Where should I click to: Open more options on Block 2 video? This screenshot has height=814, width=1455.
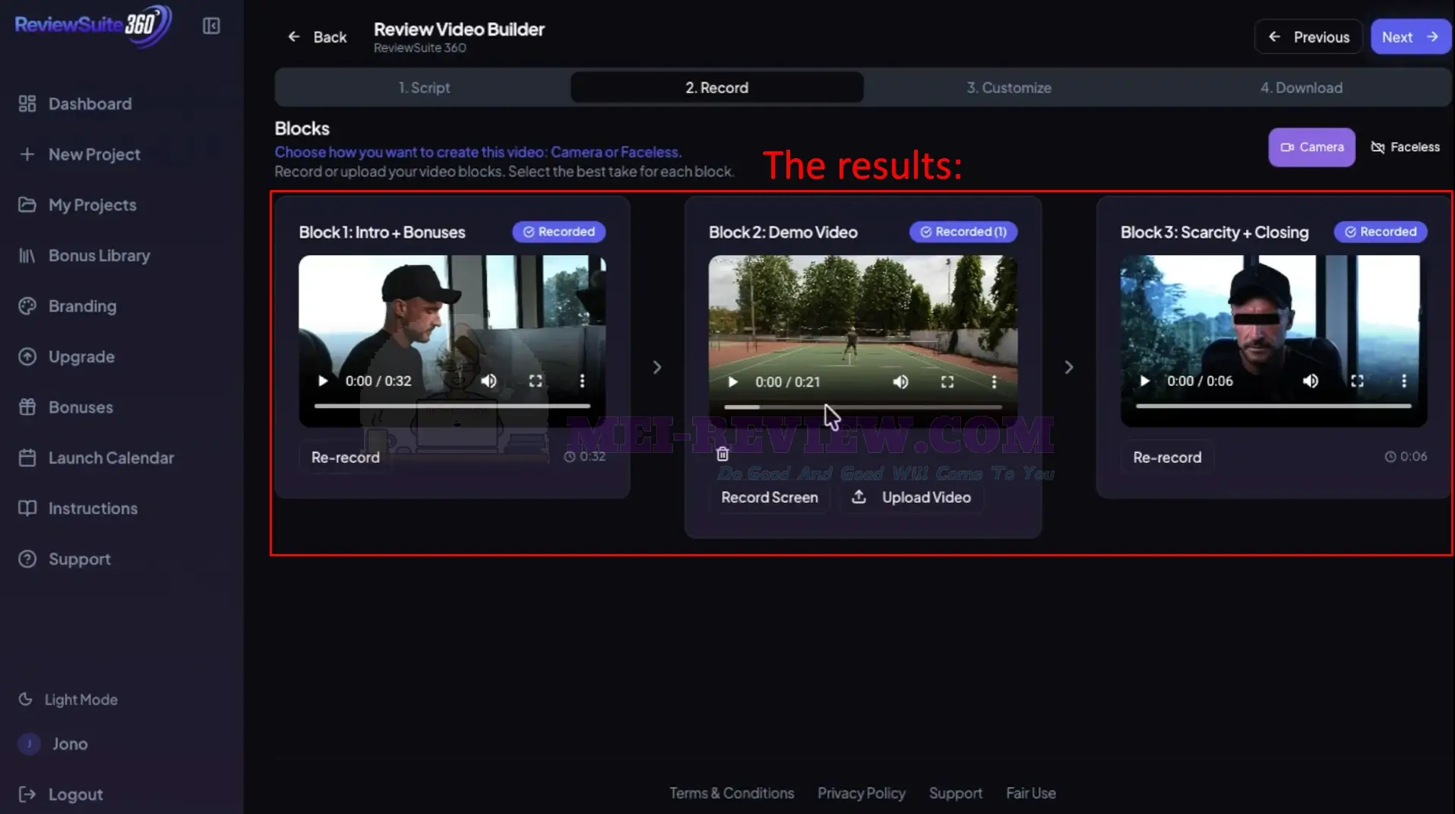(x=994, y=382)
